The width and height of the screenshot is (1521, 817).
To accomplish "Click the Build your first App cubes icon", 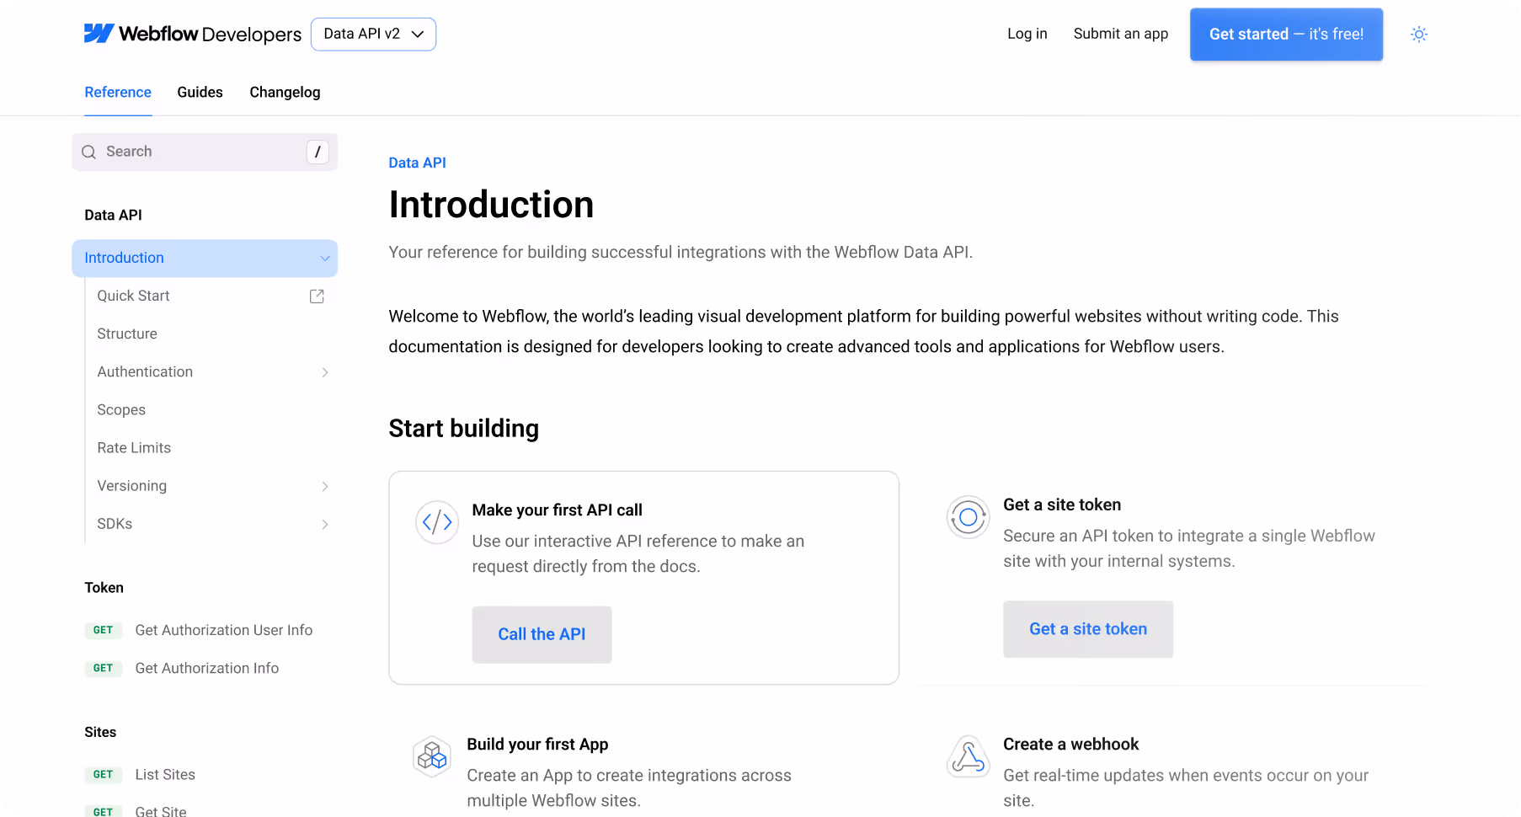I will pos(432,756).
